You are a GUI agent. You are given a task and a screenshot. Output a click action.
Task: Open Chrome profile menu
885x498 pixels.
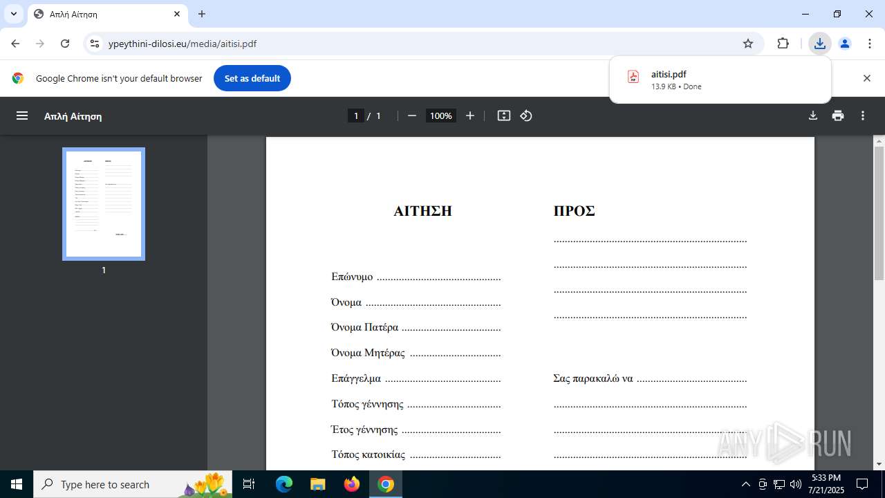coord(845,44)
